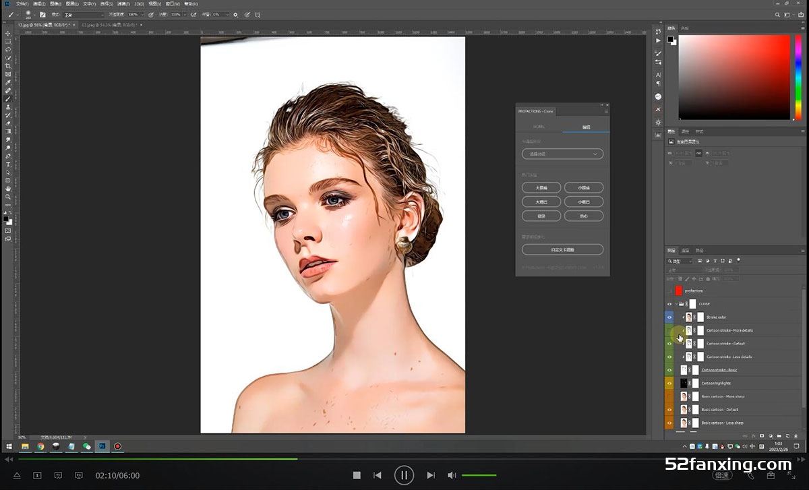
Task: Select the Clone Stamp tool
Action: coord(8,107)
